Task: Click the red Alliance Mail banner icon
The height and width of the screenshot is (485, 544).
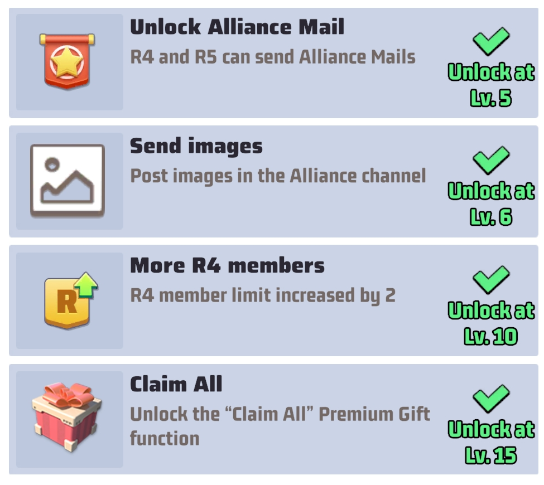Action: pos(67,61)
